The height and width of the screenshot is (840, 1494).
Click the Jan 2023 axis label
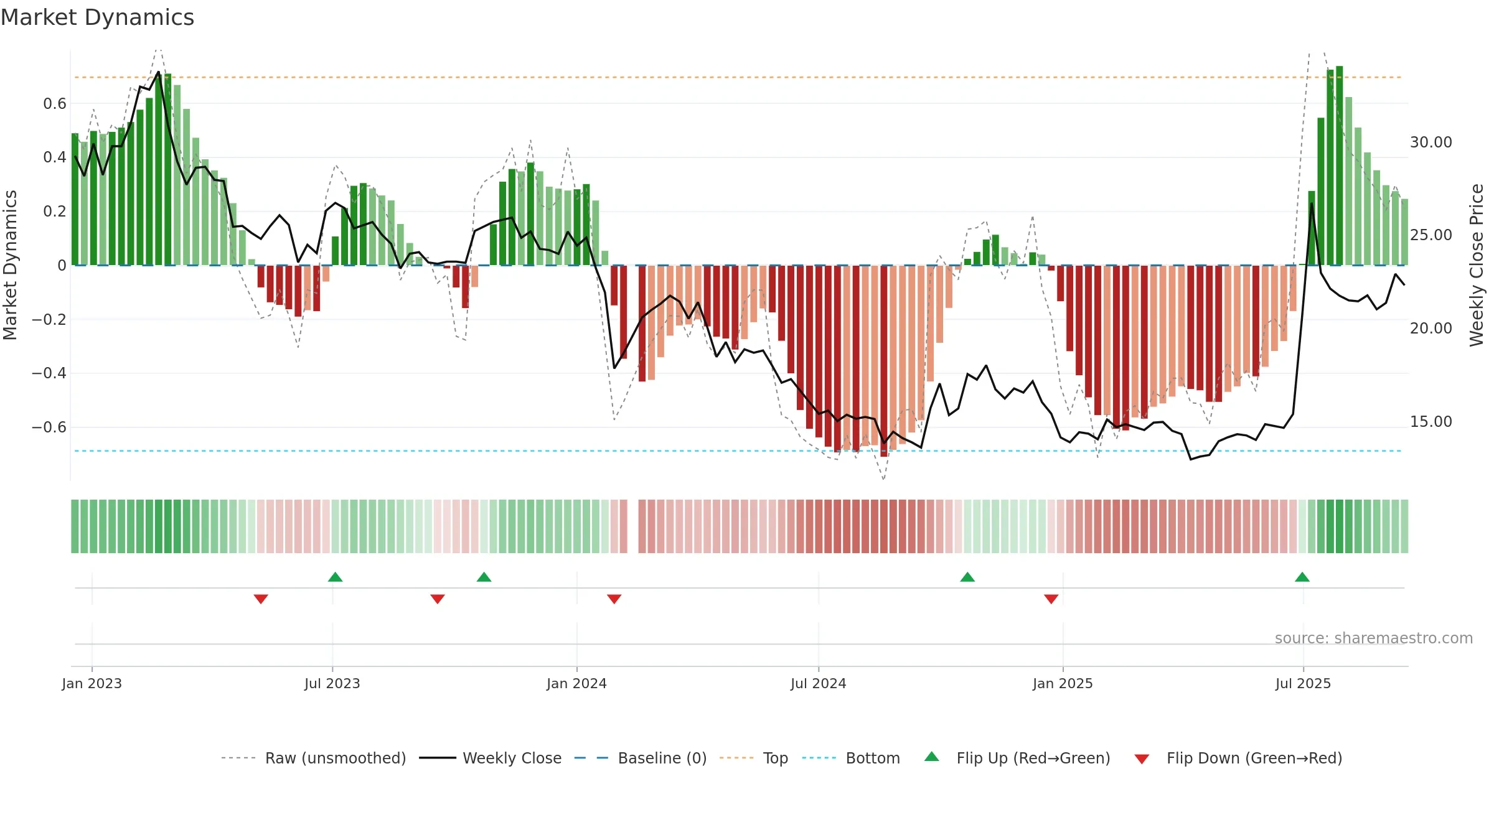(92, 683)
